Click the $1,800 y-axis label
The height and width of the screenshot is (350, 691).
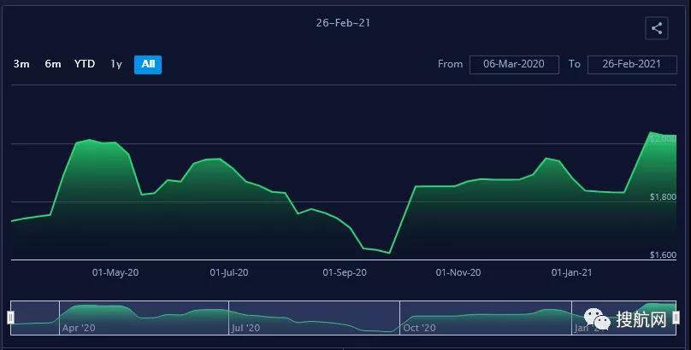pyautogui.click(x=663, y=197)
